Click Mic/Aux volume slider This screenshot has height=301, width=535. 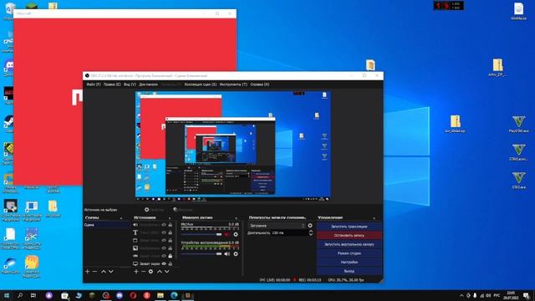tap(201, 234)
